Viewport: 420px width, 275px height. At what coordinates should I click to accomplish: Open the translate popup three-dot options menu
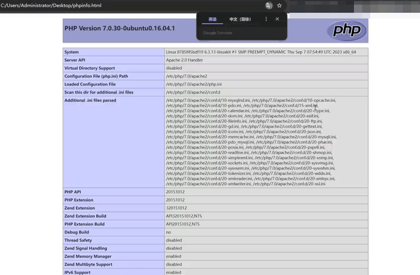point(266,19)
